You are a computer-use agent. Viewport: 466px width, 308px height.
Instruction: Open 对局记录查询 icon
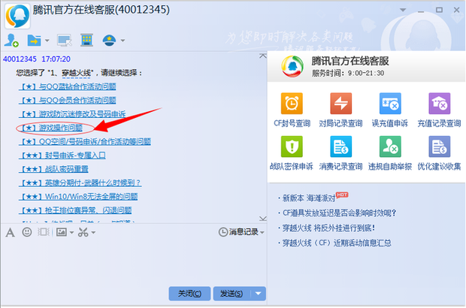341,104
